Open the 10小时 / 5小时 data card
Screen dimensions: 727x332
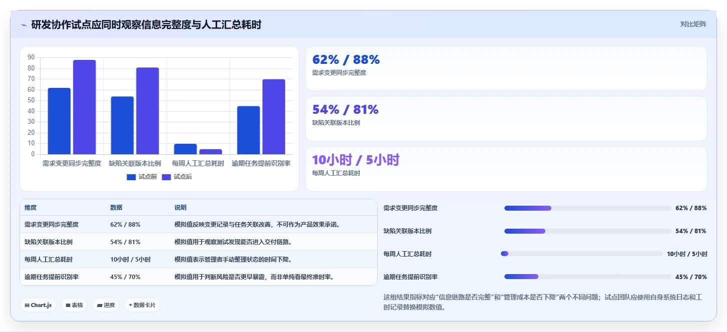click(x=506, y=169)
